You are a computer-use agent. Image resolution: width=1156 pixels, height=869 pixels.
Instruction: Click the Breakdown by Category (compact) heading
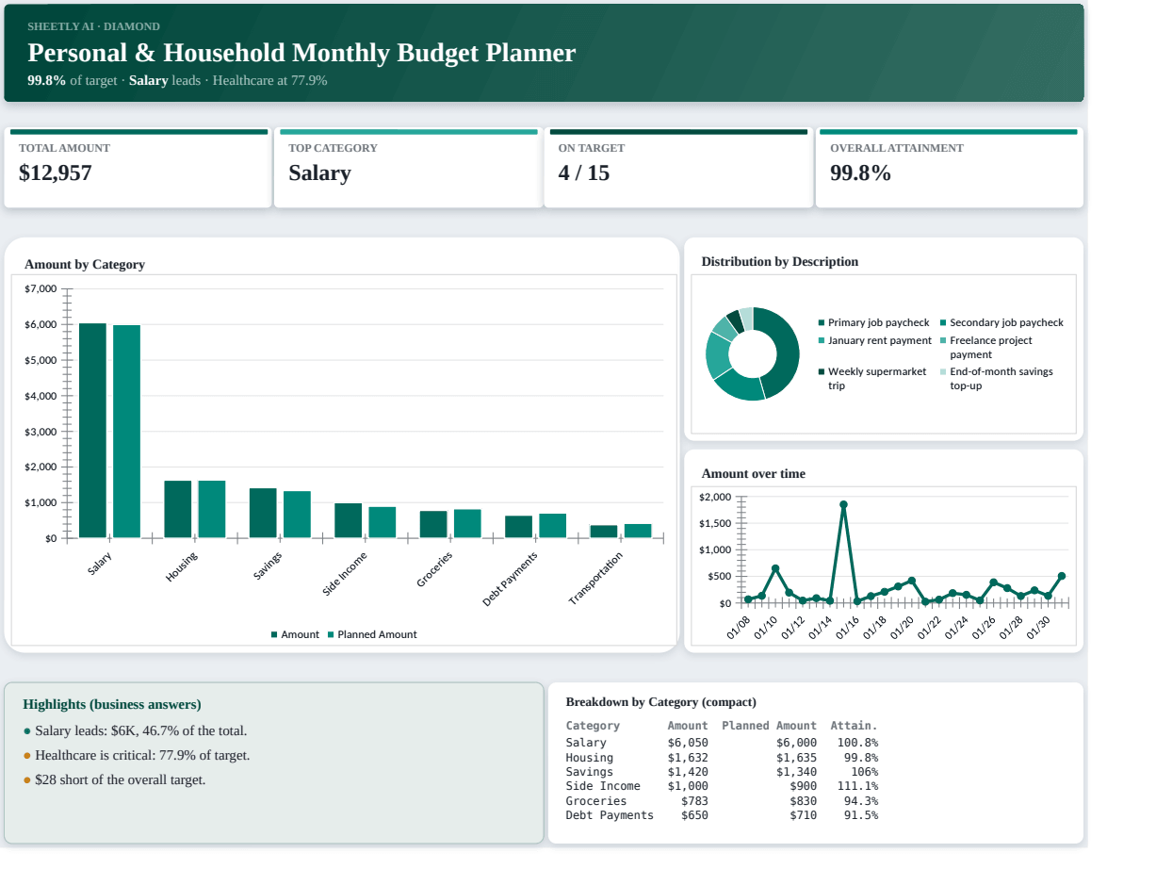pyautogui.click(x=661, y=702)
